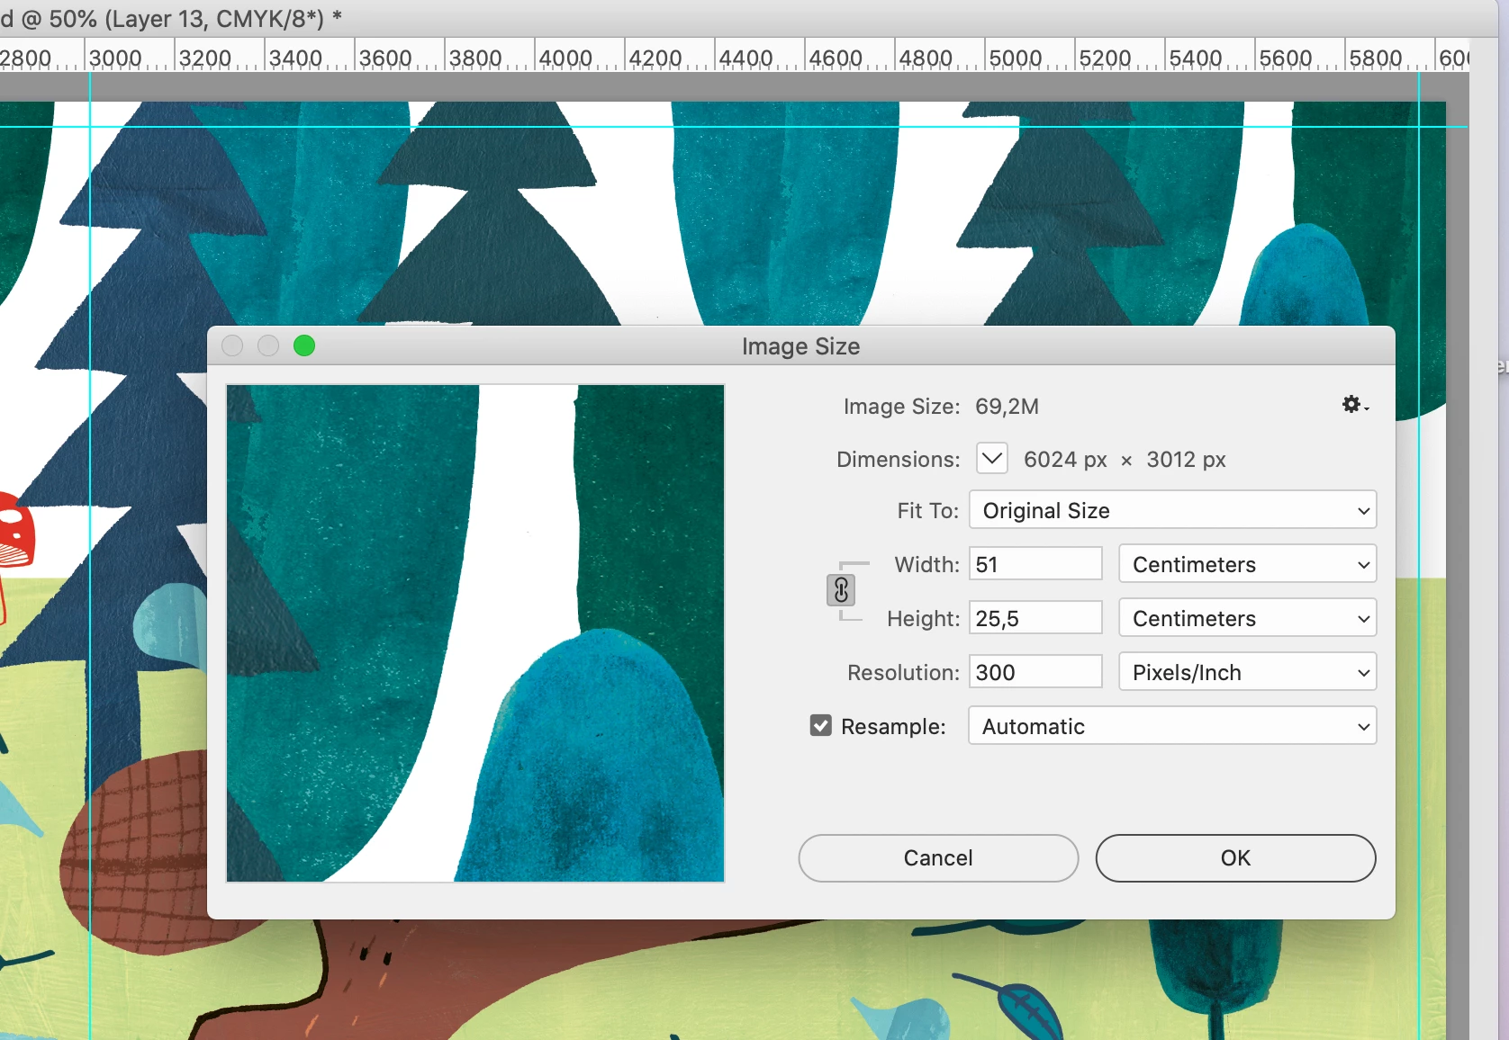Open the Dimensions unit dropdown arrow
Screen dimensions: 1509x1040
[x=991, y=458]
